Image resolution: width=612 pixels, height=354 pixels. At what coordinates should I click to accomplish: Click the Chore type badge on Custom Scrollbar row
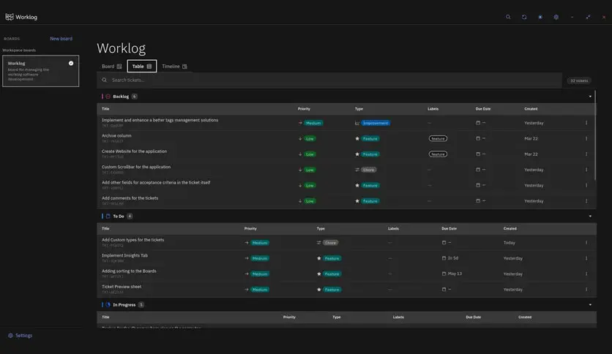tap(368, 170)
